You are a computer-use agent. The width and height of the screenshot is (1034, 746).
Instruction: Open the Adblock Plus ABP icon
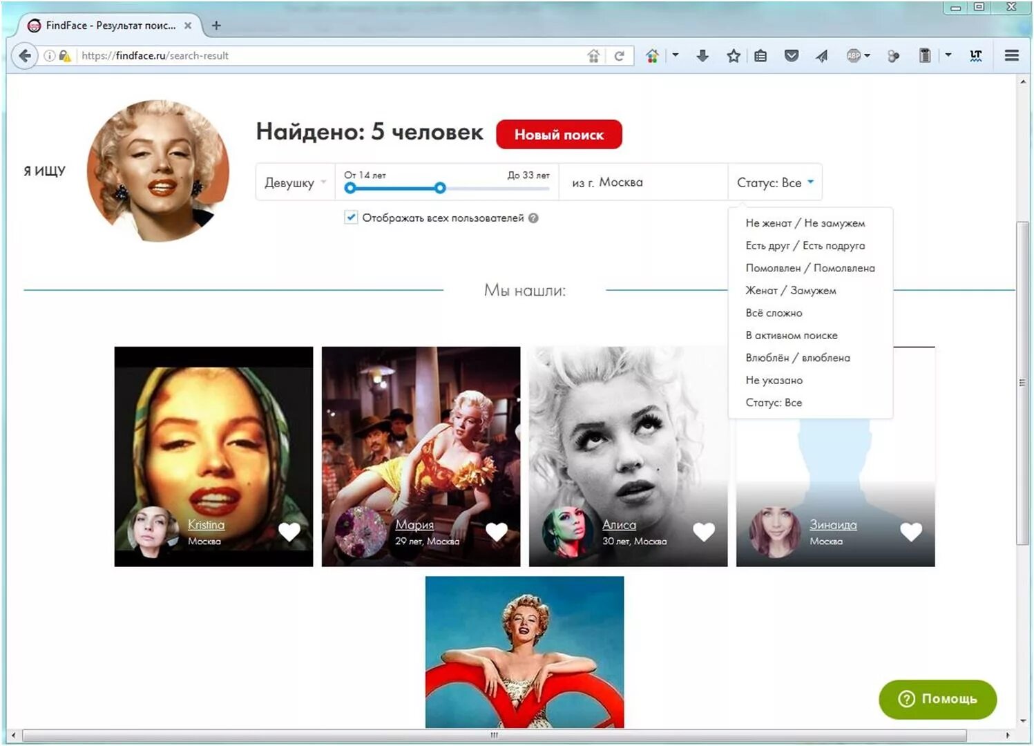tap(854, 56)
